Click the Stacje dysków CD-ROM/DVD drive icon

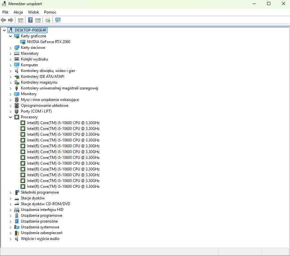[17, 204]
